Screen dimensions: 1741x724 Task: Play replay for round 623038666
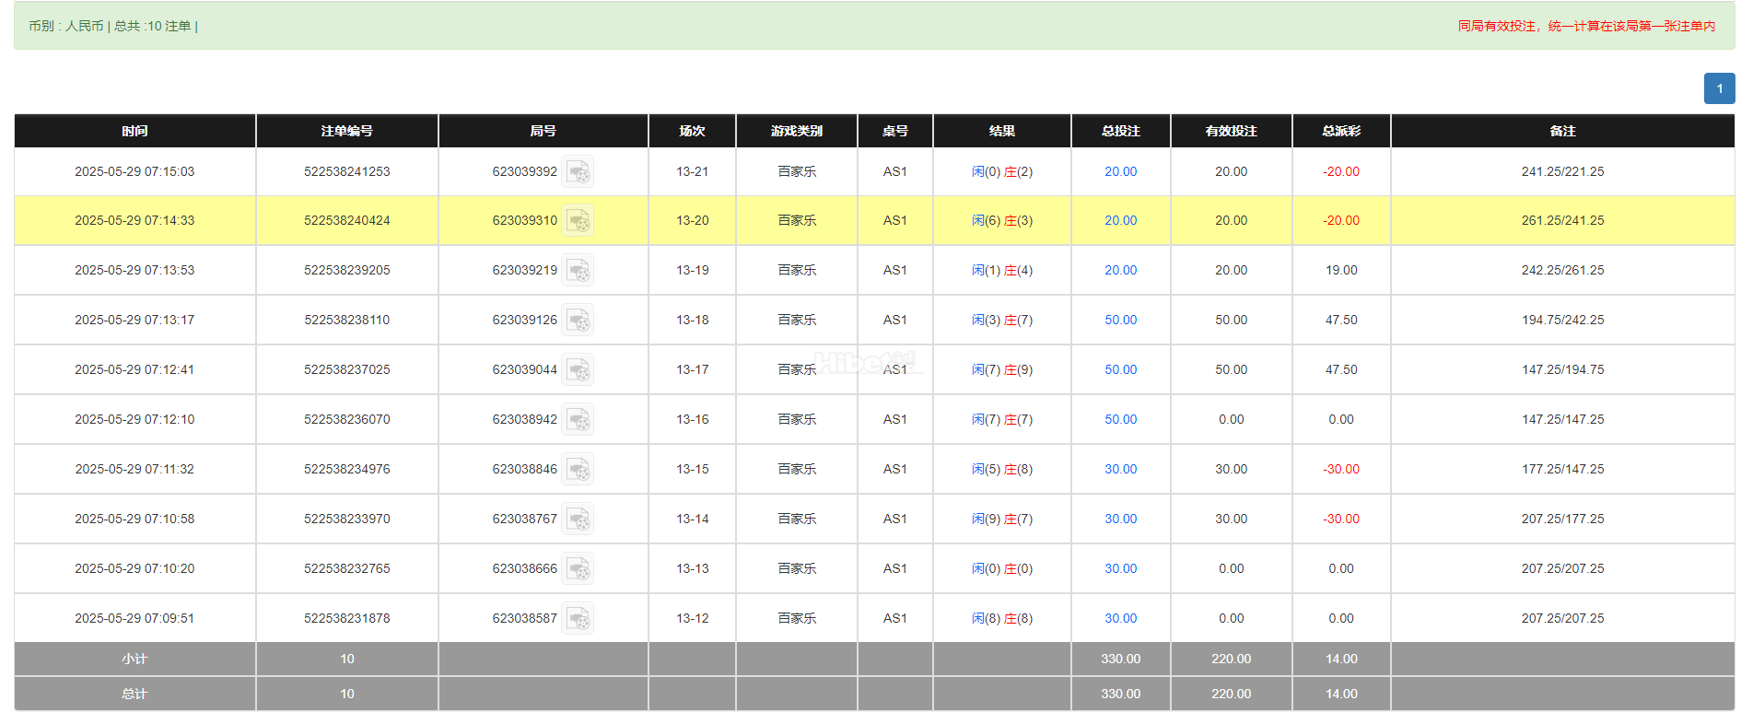point(578,569)
